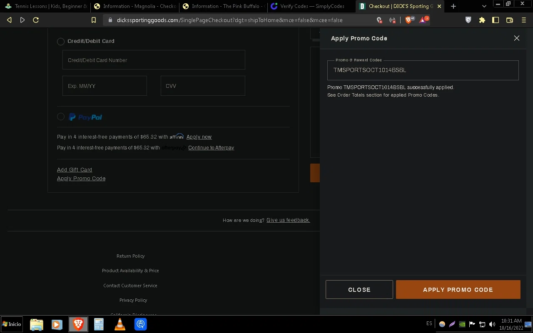Viewport: 533px width, 333px height.
Task: Go forward in browser history
Action: [x=22, y=20]
